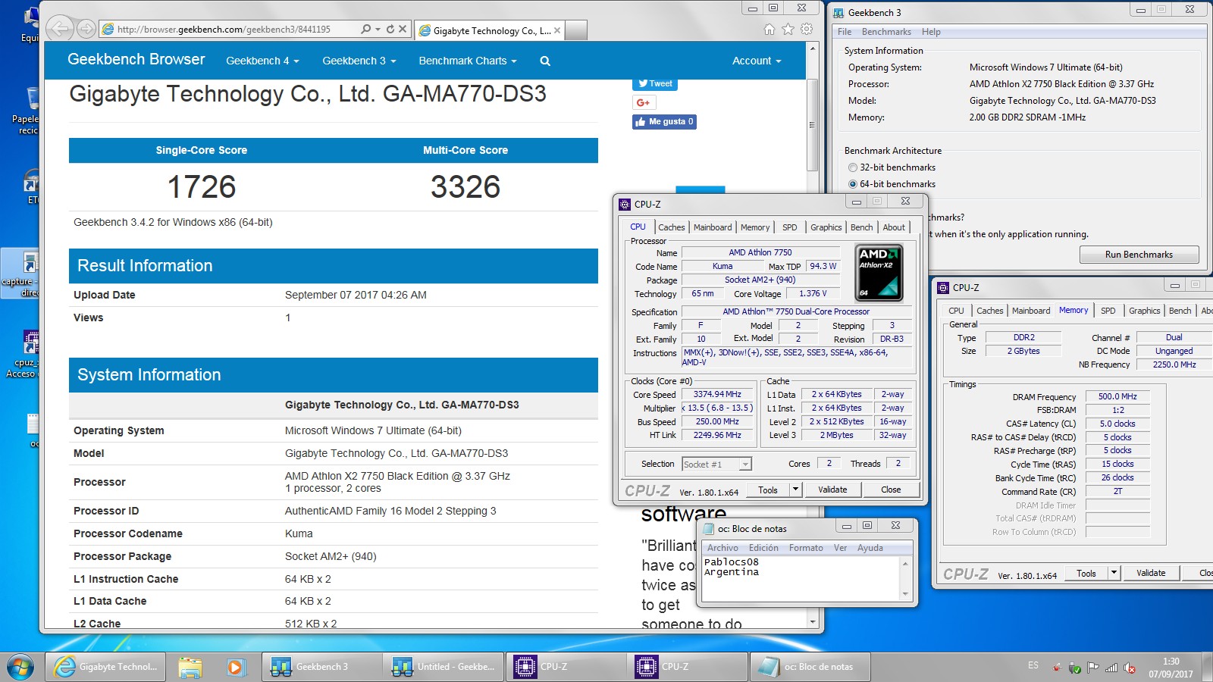Refresh the page with the reload icon
This screenshot has width=1213, height=682.
390,29
